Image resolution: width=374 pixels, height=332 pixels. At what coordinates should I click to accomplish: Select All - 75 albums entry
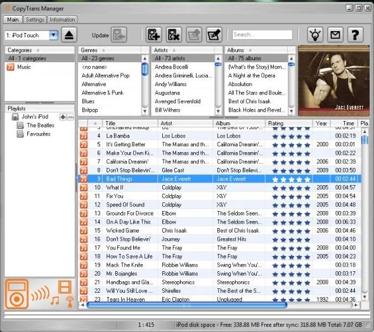[x=256, y=58]
